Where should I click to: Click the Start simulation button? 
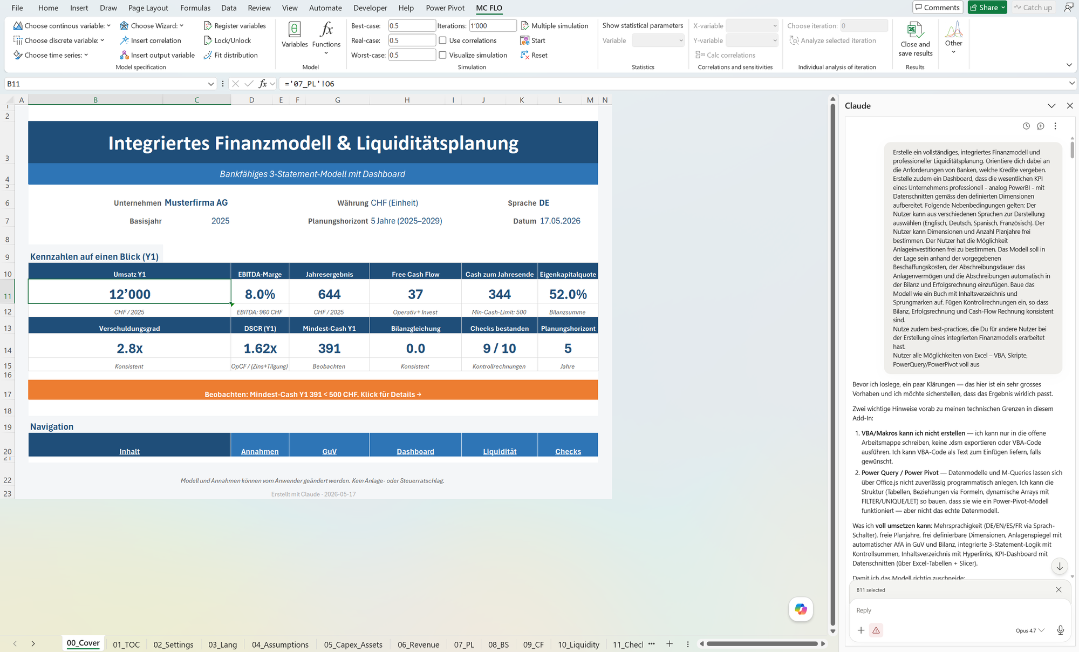point(532,40)
